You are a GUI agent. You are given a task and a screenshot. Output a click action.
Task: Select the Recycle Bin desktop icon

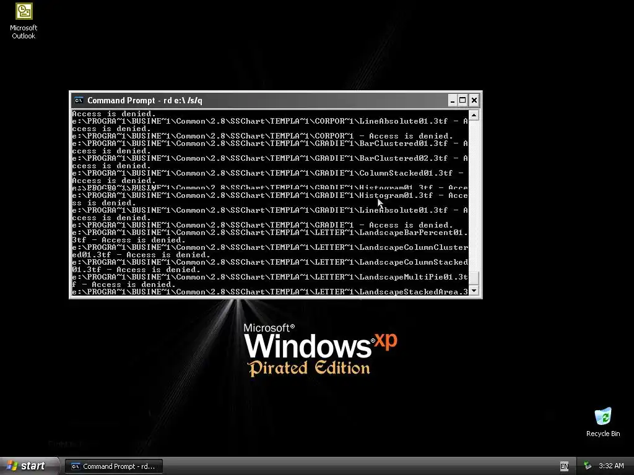pos(603,422)
